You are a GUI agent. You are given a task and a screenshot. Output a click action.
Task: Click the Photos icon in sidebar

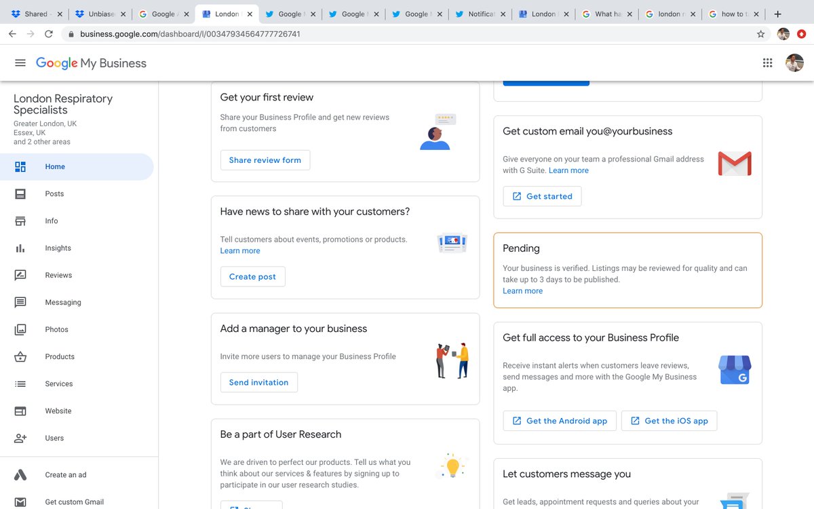pos(20,329)
